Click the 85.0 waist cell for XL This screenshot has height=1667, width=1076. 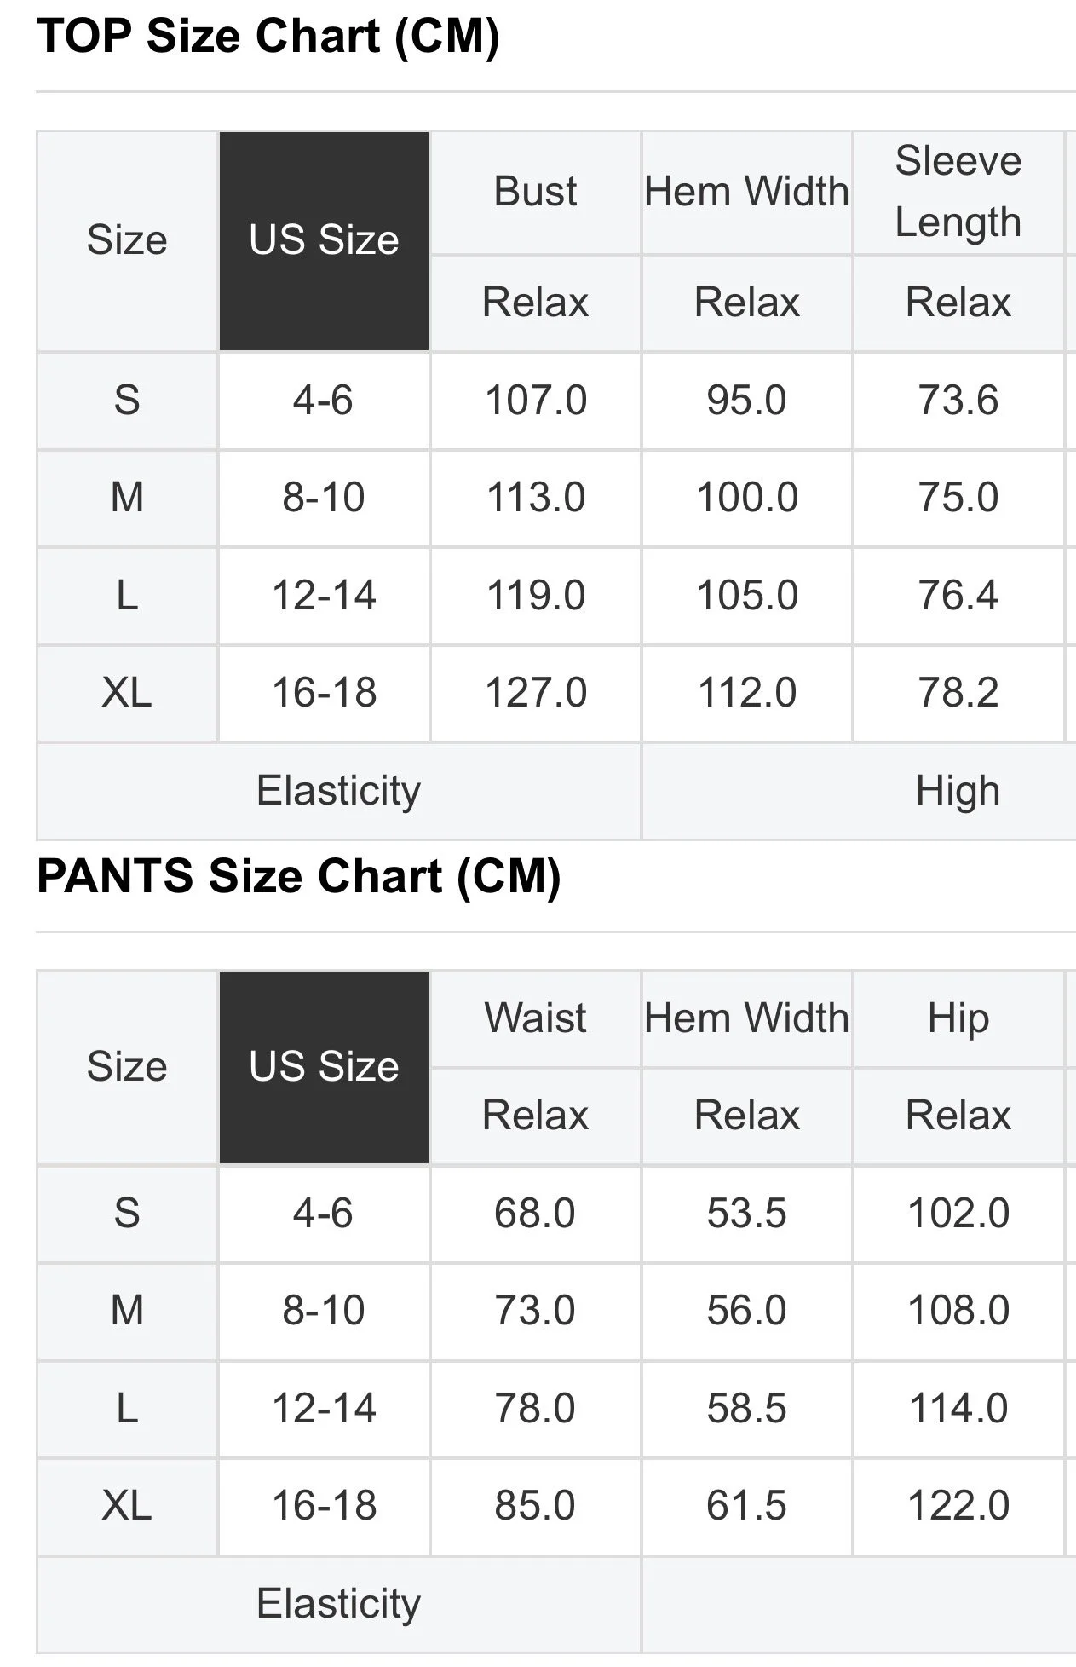535,1505
